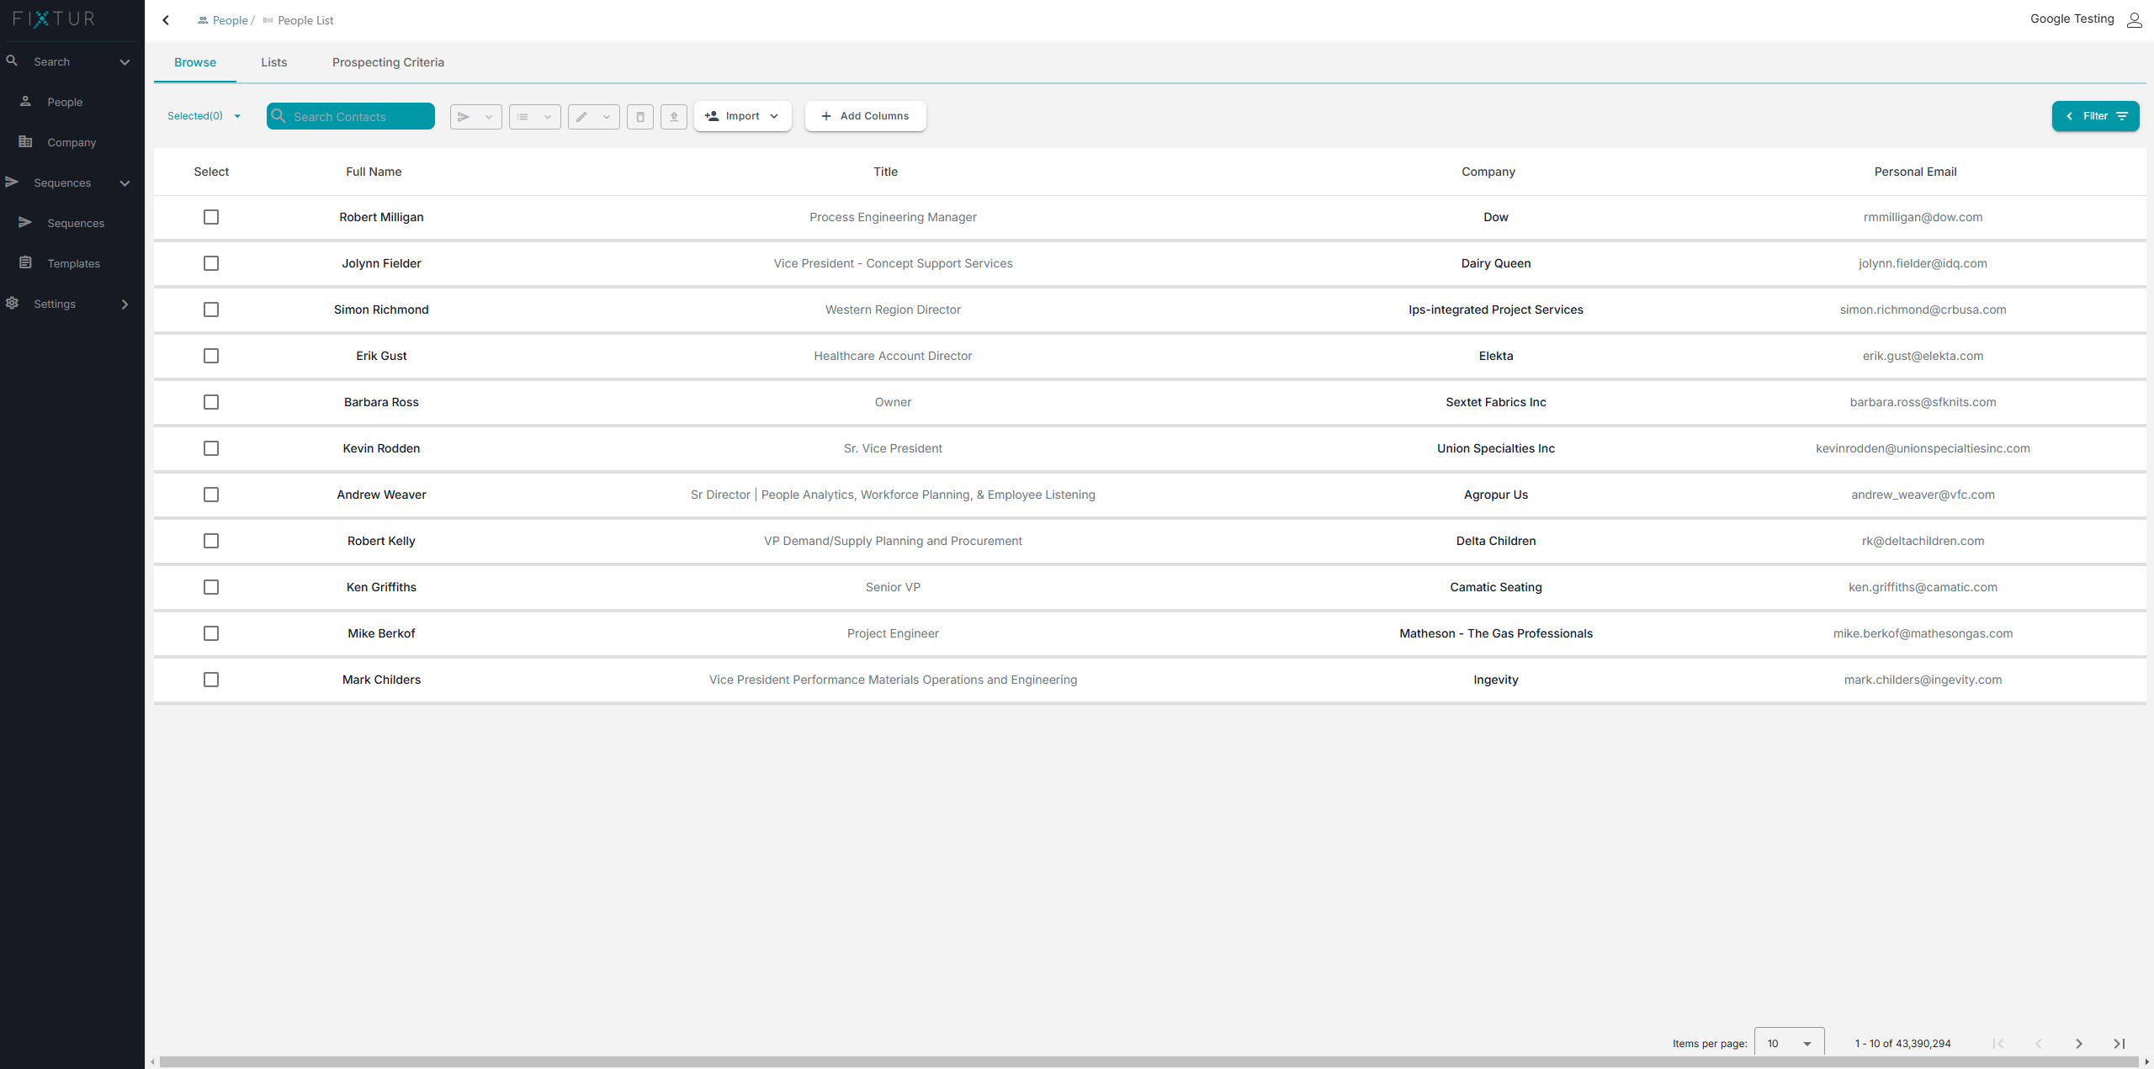Open the Prospecting Criteria tab

(388, 62)
